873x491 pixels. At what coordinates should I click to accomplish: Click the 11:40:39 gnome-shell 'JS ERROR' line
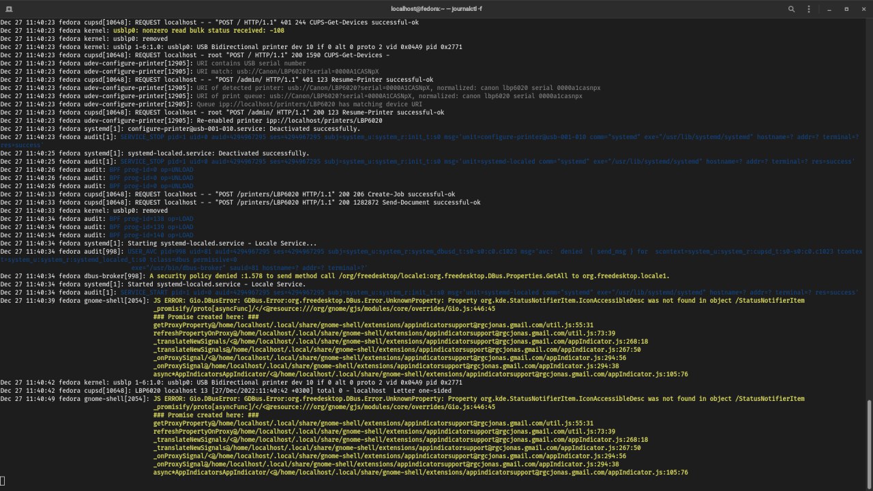[x=402, y=301]
